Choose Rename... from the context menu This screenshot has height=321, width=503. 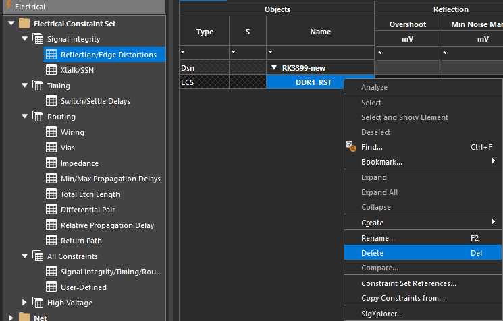pos(377,238)
